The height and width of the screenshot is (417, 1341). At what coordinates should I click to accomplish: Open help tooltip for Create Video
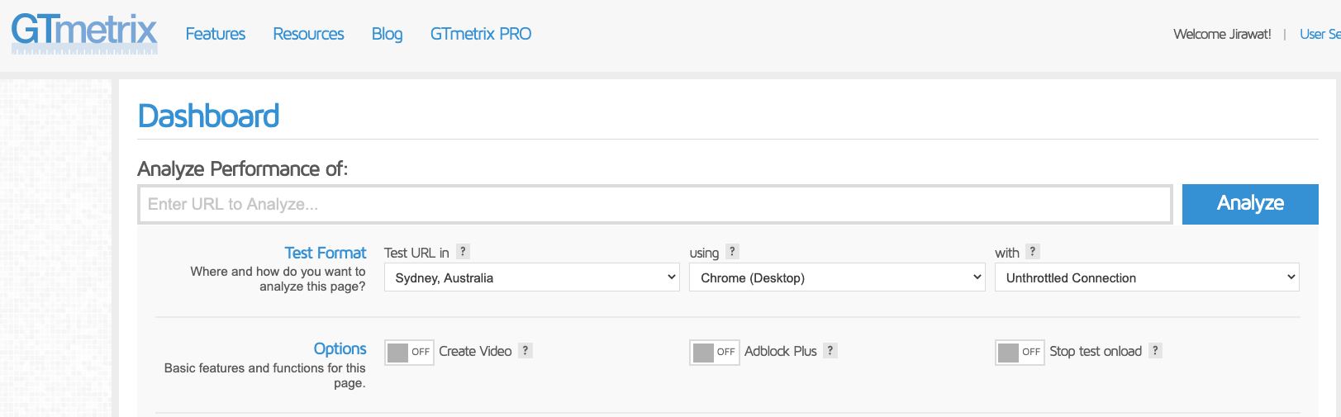pyautogui.click(x=525, y=351)
